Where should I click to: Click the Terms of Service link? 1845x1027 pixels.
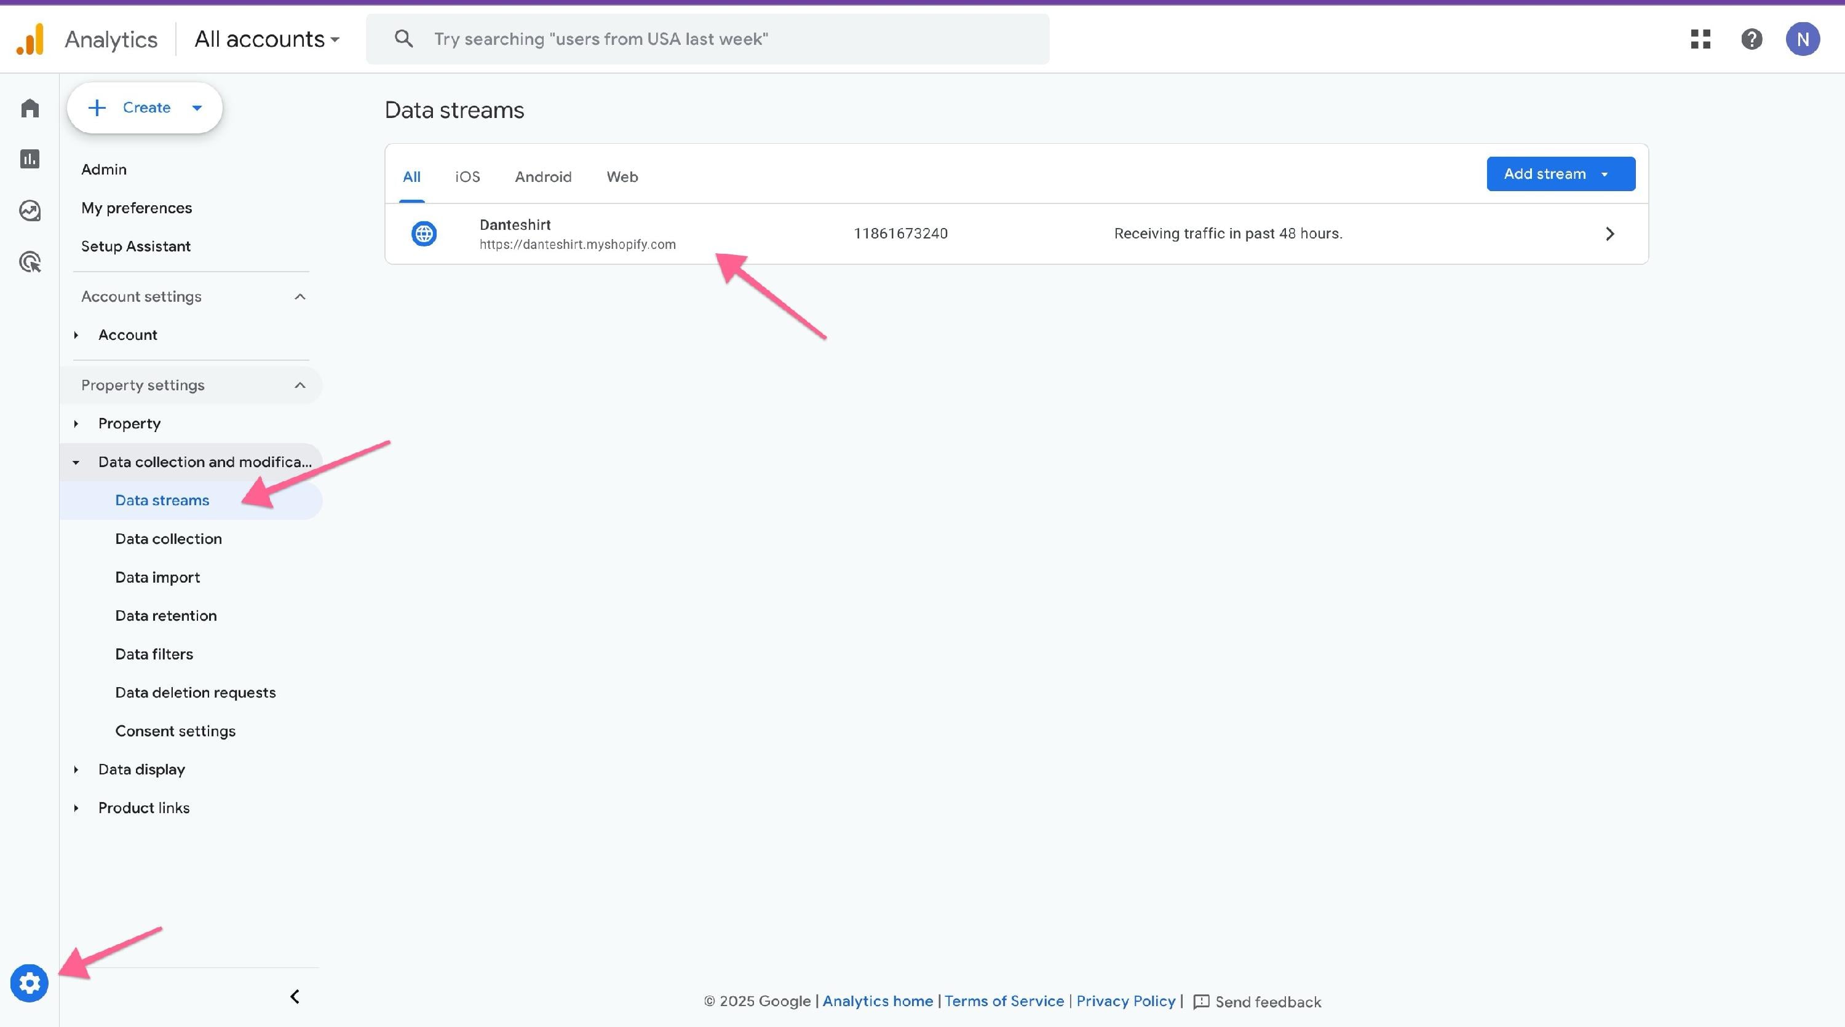click(x=1004, y=1001)
